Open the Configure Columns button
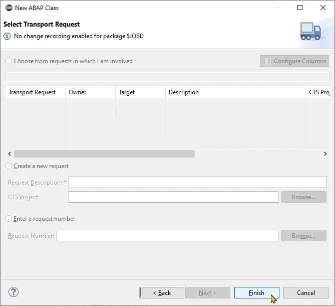 pyautogui.click(x=294, y=61)
